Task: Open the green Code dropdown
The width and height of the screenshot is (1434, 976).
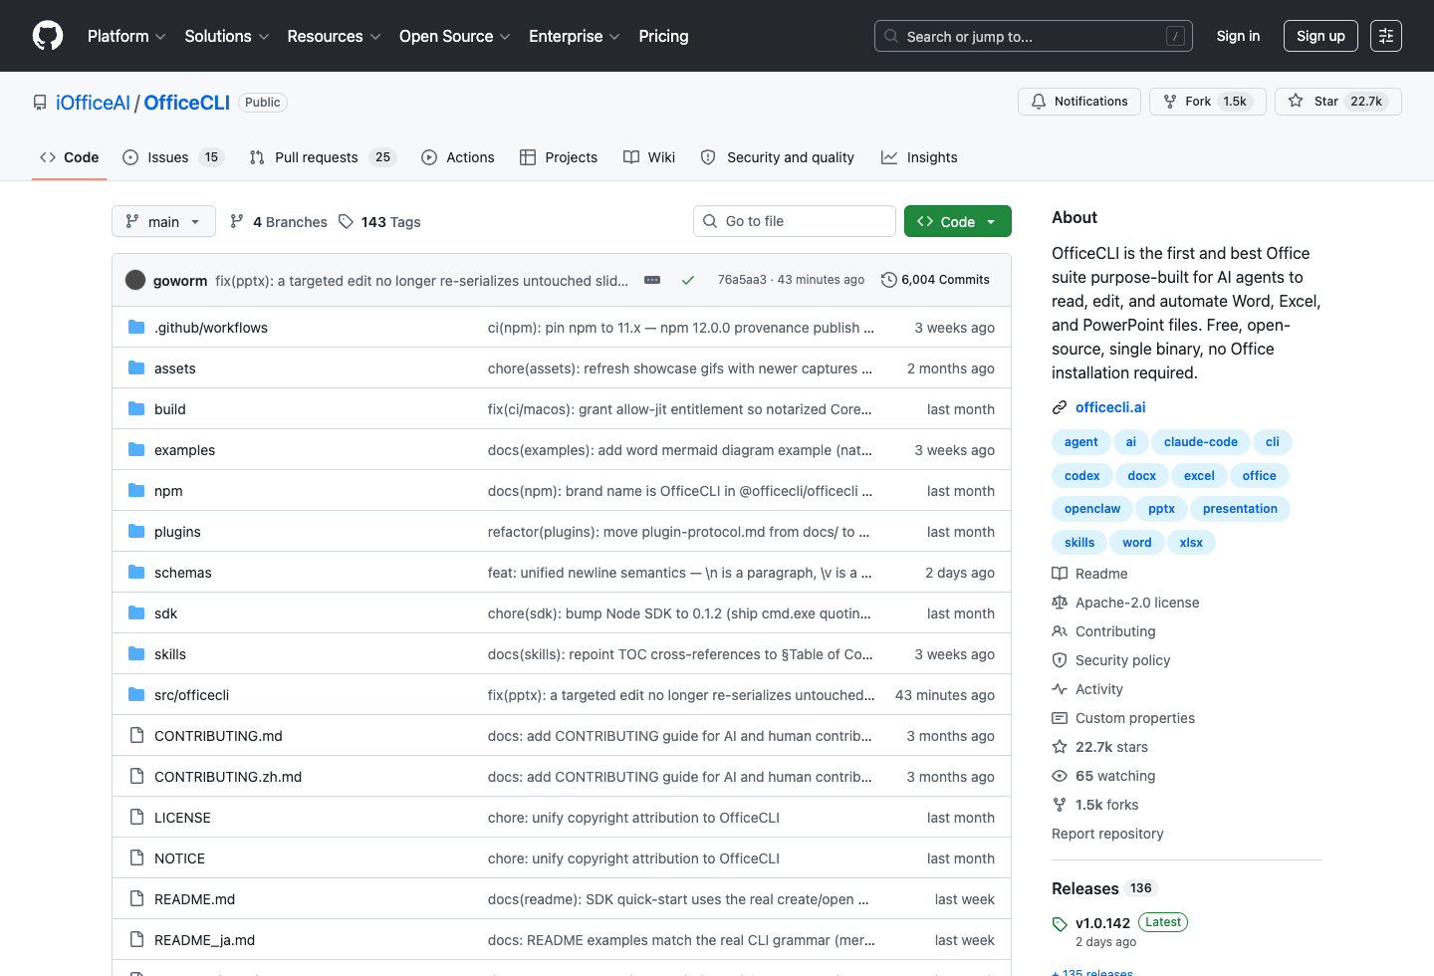Action: [958, 221]
